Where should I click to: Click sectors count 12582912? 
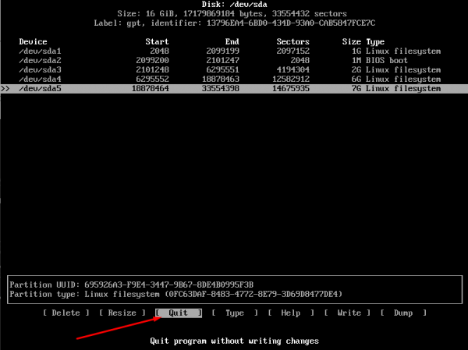click(291, 79)
